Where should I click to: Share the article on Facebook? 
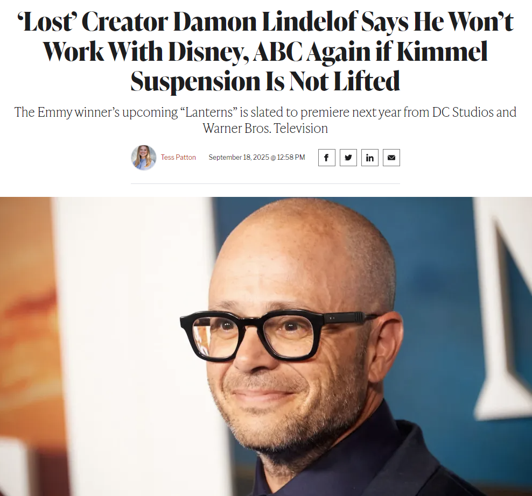pyautogui.click(x=326, y=158)
